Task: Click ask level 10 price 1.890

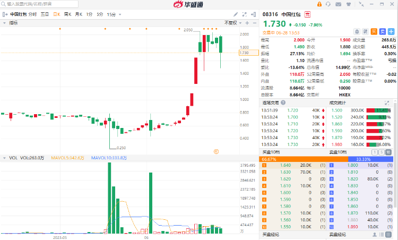Action: pos(352,227)
